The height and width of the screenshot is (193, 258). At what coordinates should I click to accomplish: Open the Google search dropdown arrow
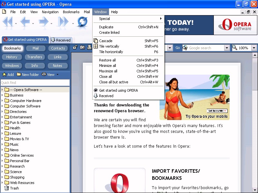click(x=227, y=48)
